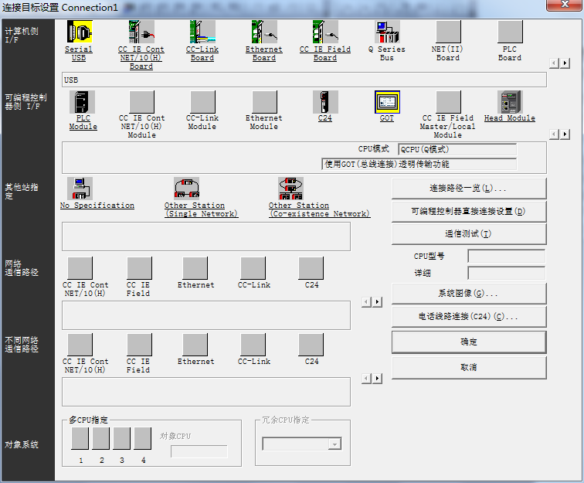The height and width of the screenshot is (483, 584).
Task: Select the No Specification station icon
Action: point(80,189)
